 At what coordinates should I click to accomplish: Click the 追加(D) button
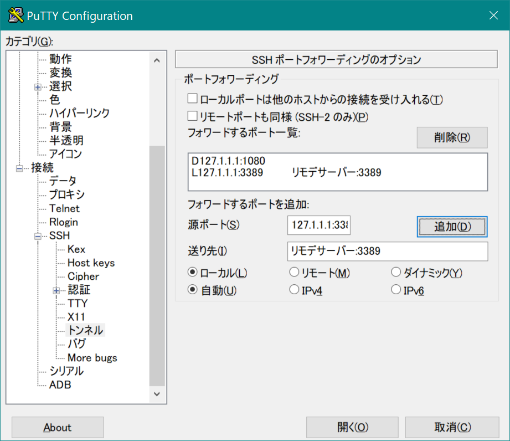coord(452,227)
